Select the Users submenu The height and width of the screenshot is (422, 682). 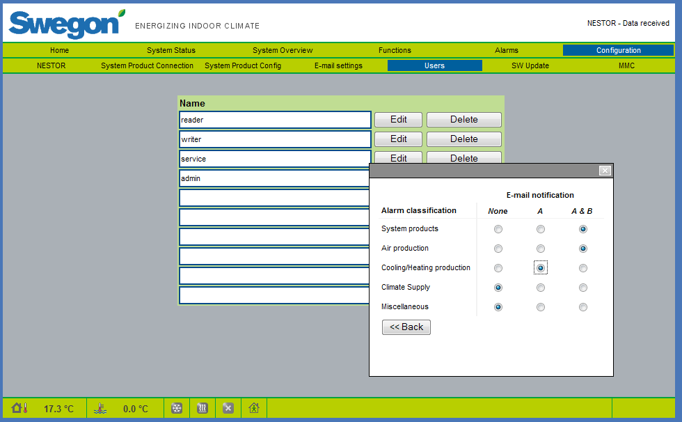(434, 65)
